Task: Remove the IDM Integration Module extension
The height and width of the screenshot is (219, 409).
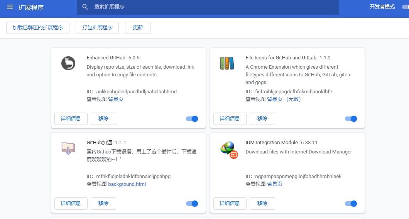Action: [262, 203]
